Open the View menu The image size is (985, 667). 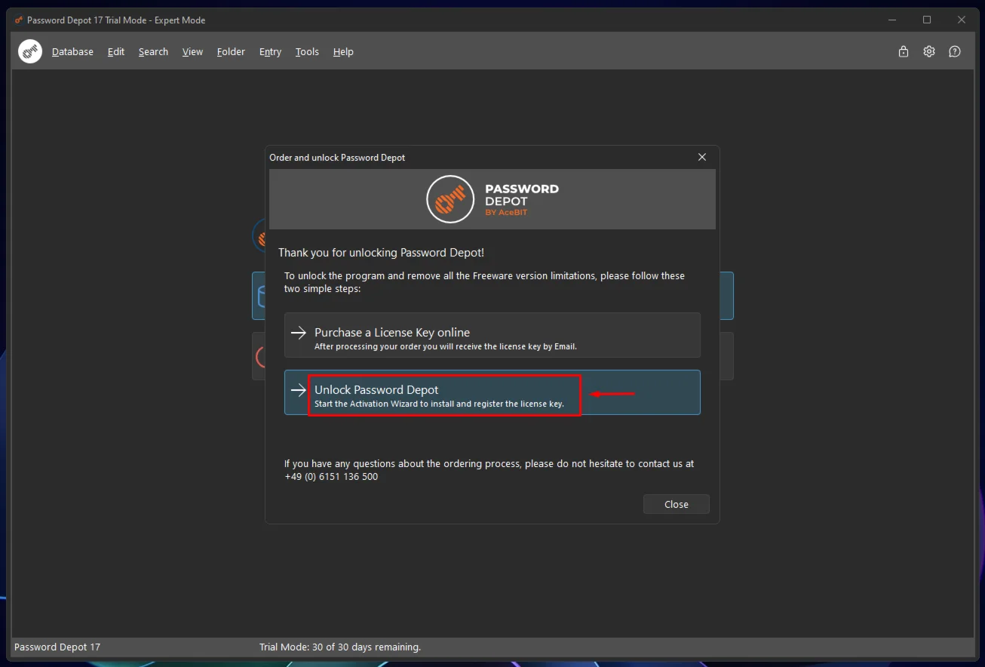pyautogui.click(x=192, y=51)
